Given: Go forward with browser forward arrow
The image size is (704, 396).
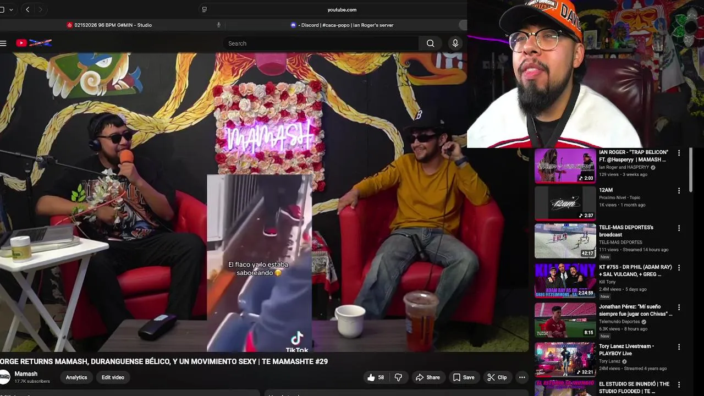Looking at the screenshot, I should (40, 9).
